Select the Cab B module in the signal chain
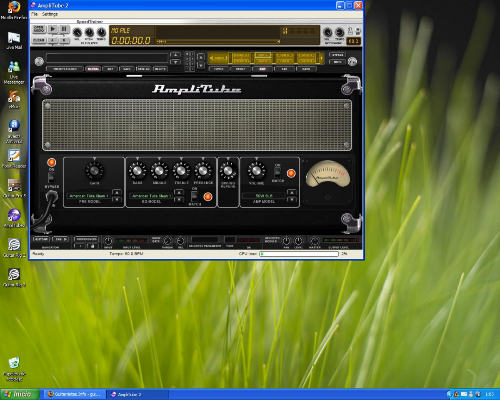500x400 pixels. (284, 61)
